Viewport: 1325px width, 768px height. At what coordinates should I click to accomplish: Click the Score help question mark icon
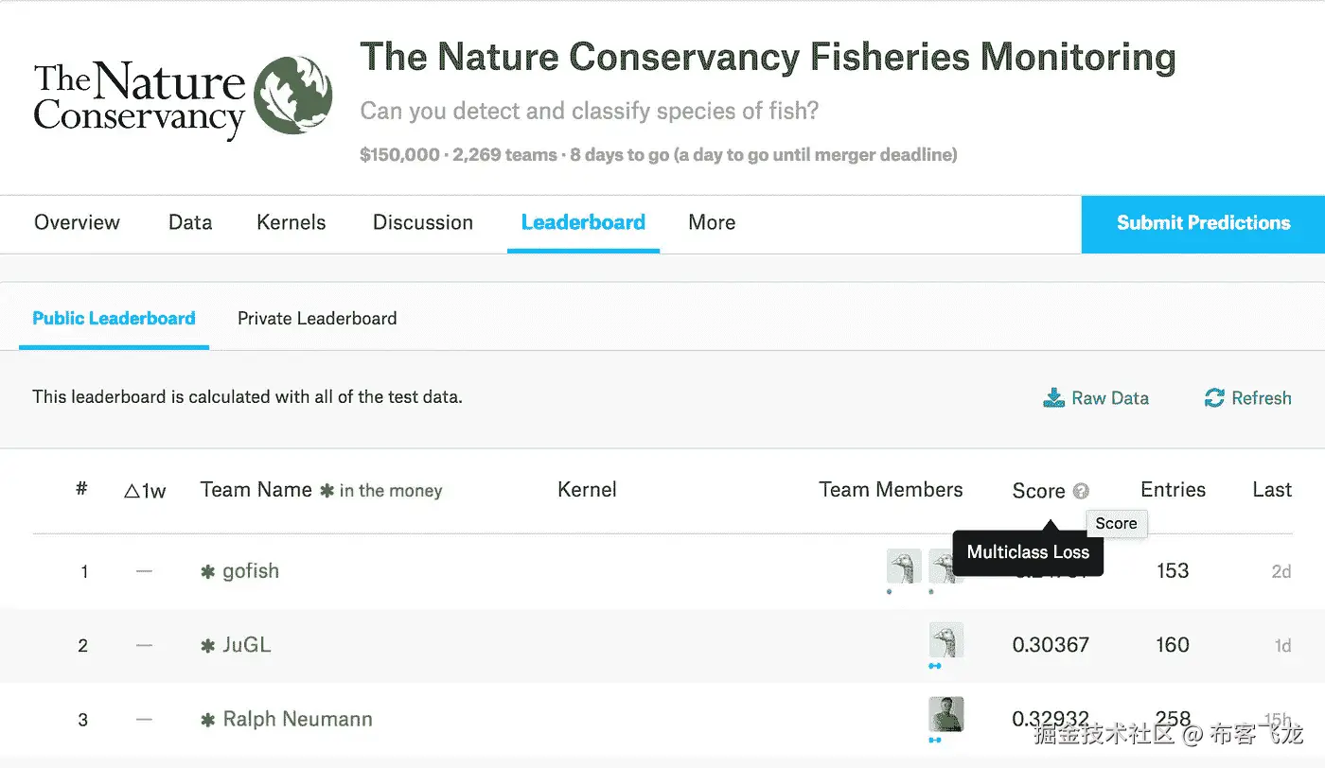click(x=1082, y=491)
